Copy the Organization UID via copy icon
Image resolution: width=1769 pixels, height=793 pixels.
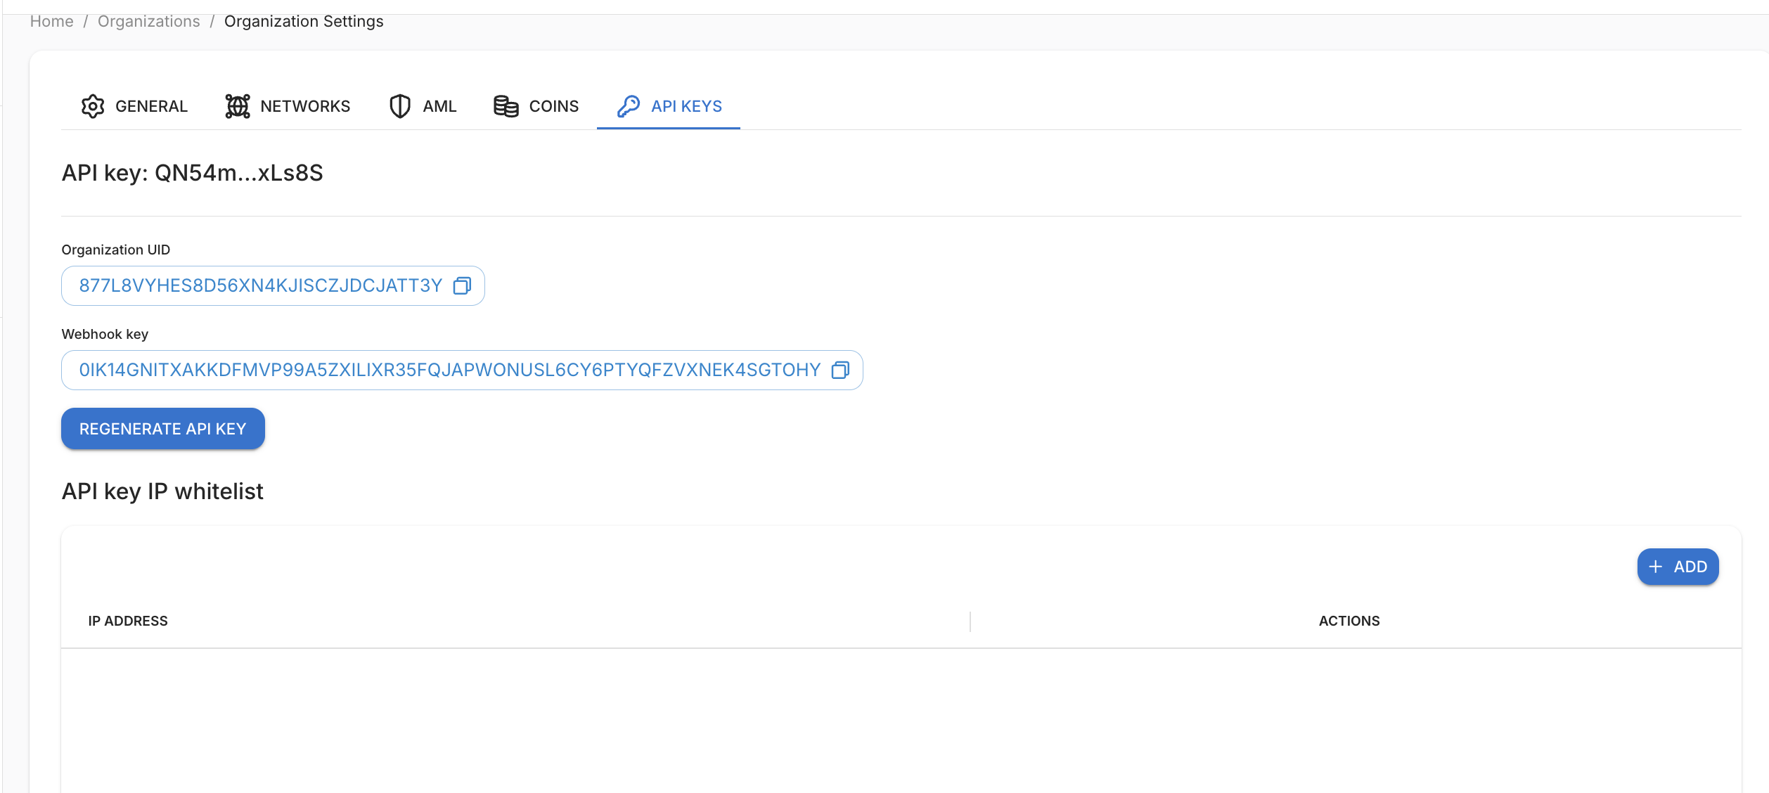[x=462, y=285]
